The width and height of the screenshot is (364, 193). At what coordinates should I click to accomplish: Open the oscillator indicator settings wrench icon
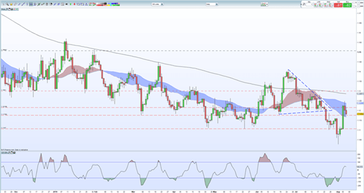click(x=9, y=153)
